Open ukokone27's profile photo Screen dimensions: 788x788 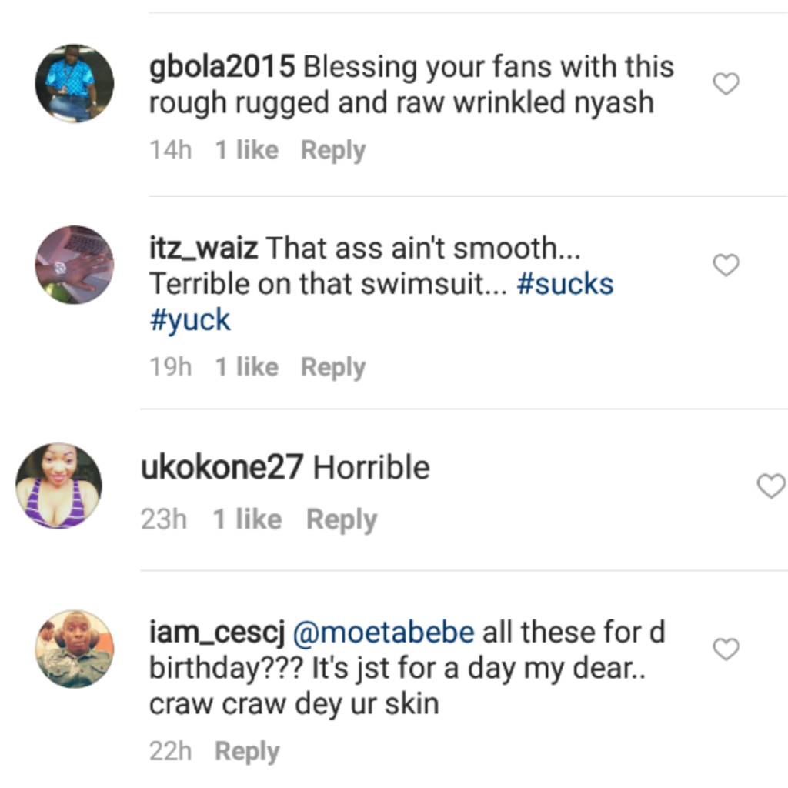point(58,486)
